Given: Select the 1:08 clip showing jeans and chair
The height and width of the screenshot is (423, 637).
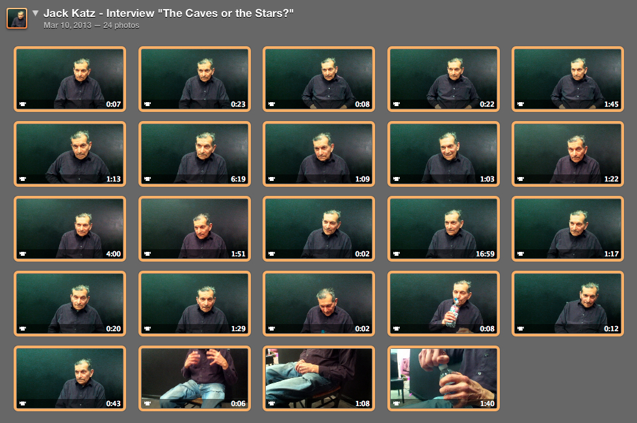Looking at the screenshot, I should [318, 378].
